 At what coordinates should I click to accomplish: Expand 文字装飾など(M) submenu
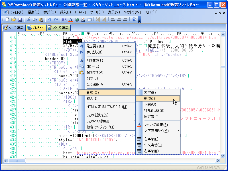tap(158, 131)
